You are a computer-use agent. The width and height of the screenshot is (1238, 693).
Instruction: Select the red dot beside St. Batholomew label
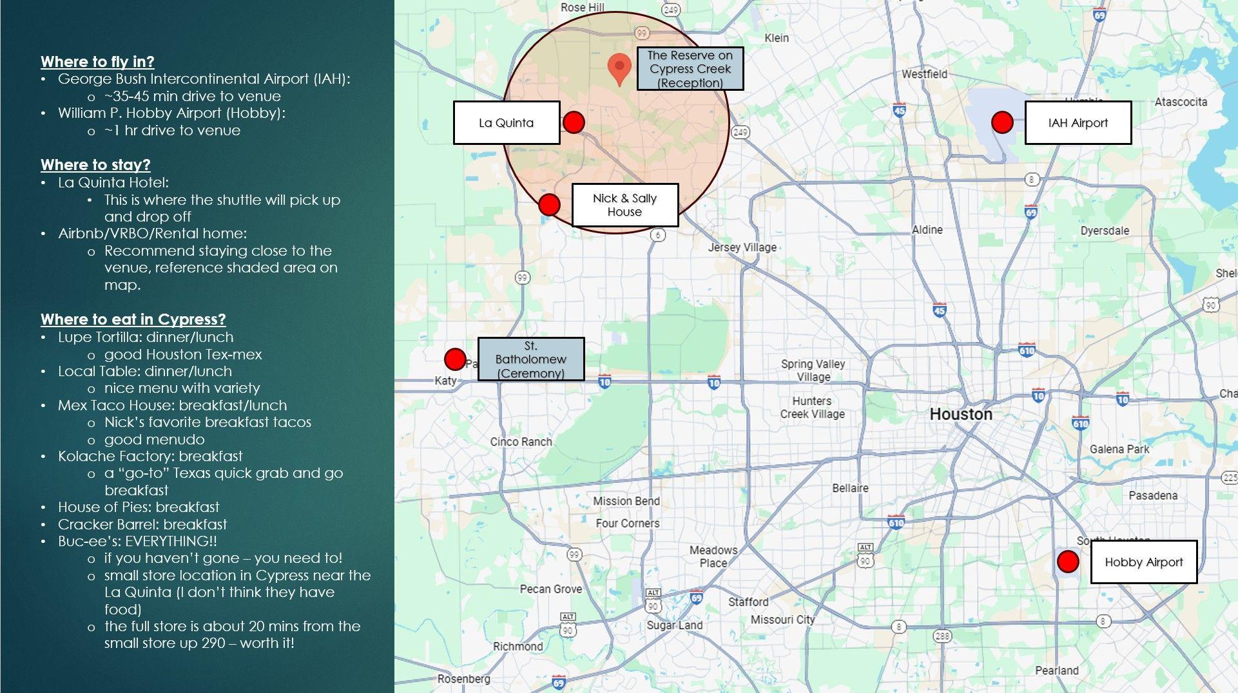455,359
